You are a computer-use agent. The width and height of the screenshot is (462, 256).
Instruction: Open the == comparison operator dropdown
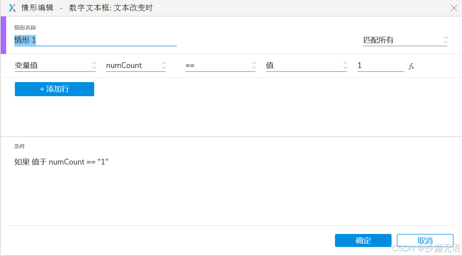(x=221, y=65)
